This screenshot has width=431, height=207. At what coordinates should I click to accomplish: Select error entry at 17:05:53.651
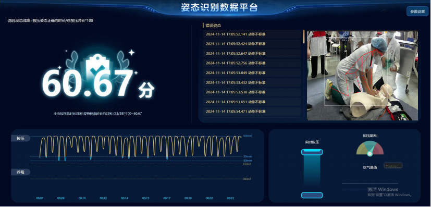[252, 102]
